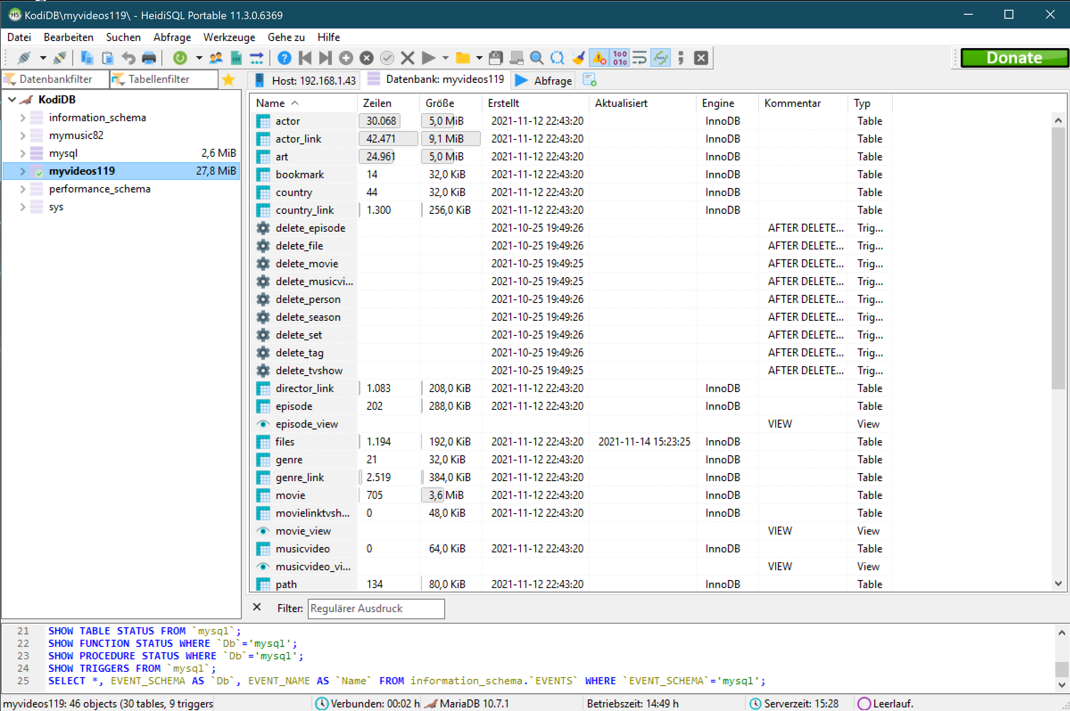
Task: Toggle the yellow favorites star filter
Action: pyautogui.click(x=228, y=80)
